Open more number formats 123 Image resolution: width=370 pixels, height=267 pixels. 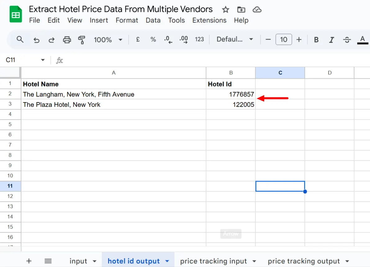[199, 39]
